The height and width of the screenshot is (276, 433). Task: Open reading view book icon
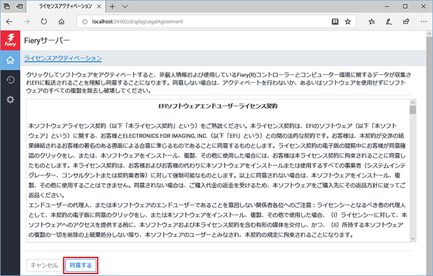tap(335, 22)
